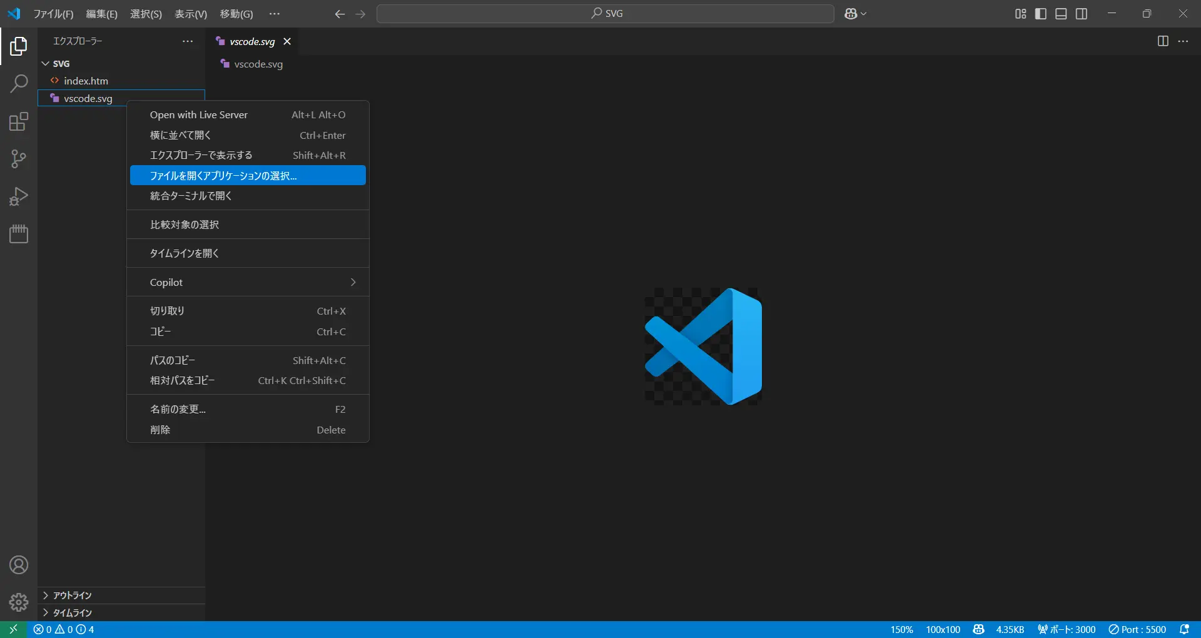
Task: Choose 相対パスをコピー
Action: (248, 380)
